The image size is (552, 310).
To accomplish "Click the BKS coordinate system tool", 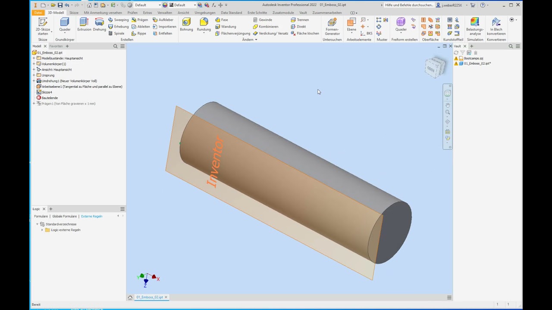I will click(367, 33).
